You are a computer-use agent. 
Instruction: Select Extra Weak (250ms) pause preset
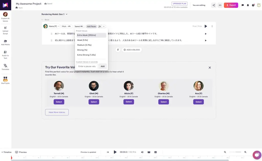pos(91,35)
